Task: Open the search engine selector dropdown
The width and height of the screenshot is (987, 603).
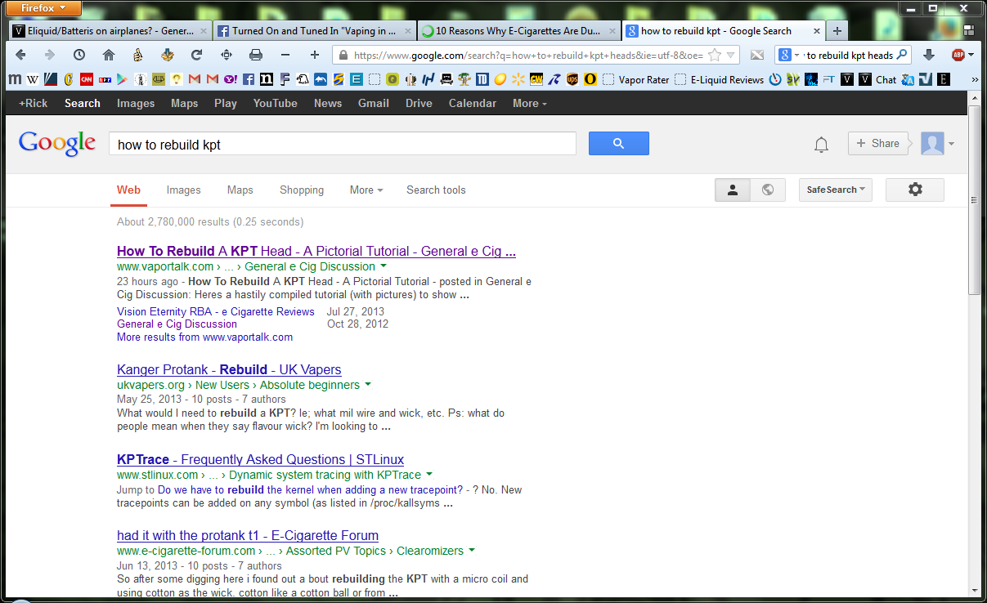Action: (x=789, y=55)
